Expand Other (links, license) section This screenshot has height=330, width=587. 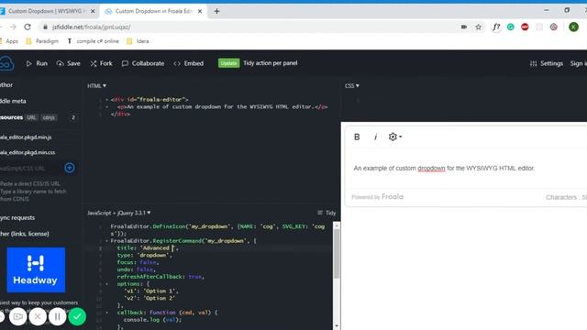[x=25, y=234]
